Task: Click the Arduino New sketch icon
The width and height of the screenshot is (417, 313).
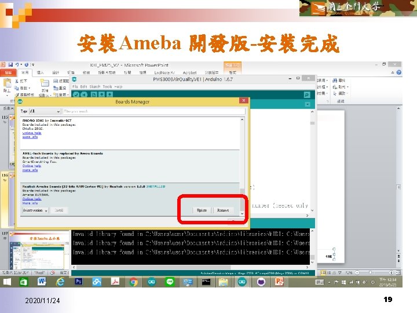Action: coord(94,94)
